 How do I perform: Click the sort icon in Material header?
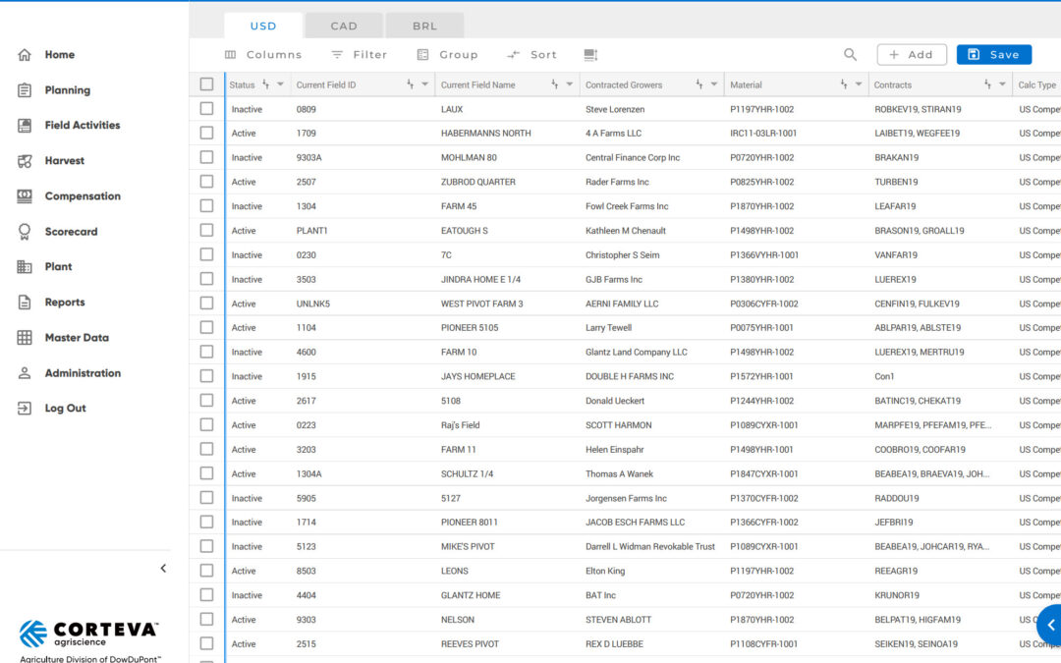844,84
